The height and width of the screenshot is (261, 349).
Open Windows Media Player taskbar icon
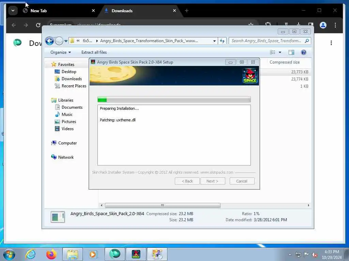93,254
